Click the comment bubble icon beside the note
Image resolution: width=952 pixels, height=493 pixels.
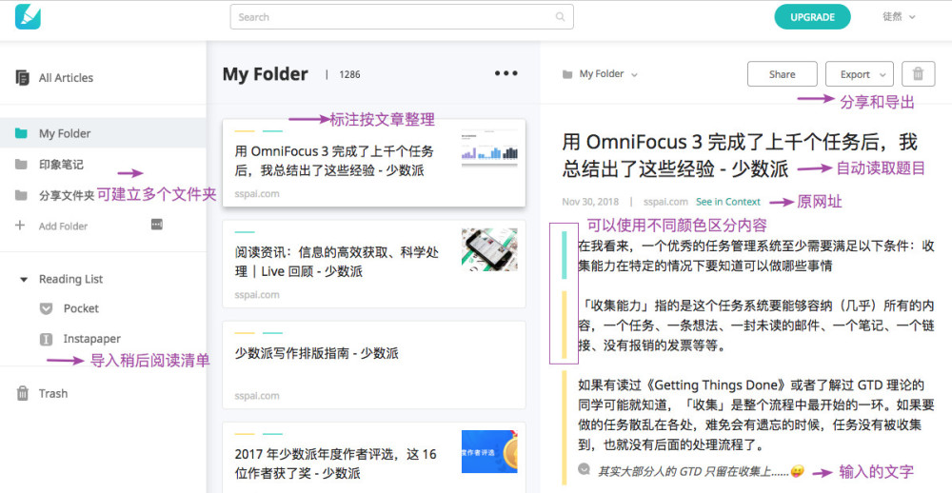coord(585,468)
